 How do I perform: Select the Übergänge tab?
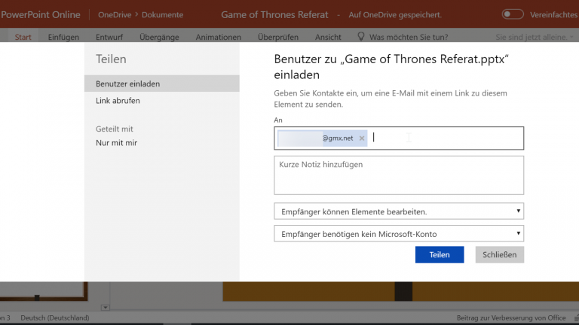[x=158, y=37]
